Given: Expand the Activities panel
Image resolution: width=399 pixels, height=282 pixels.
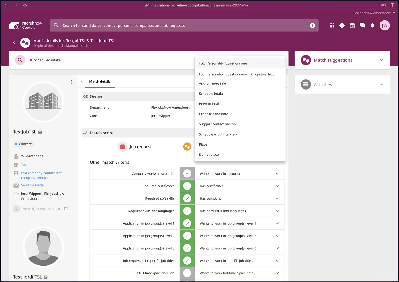Looking at the screenshot, I should (382, 84).
